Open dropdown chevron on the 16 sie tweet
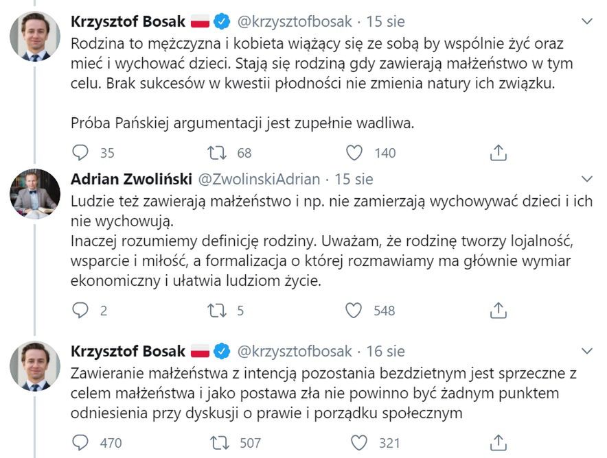 (586, 351)
